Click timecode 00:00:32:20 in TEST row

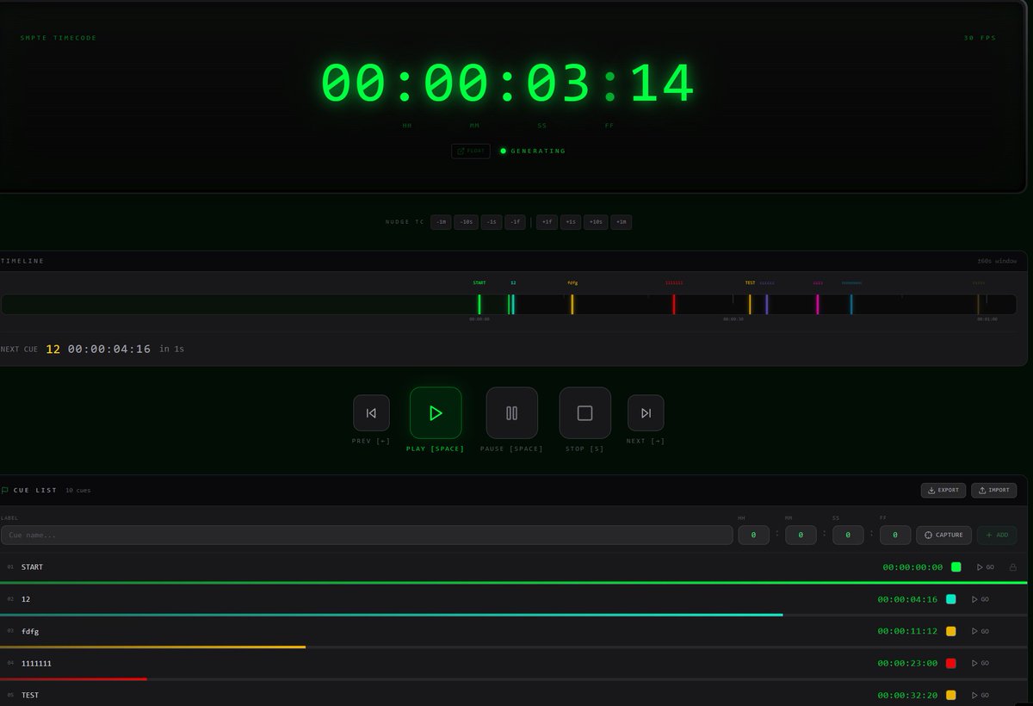907,695
